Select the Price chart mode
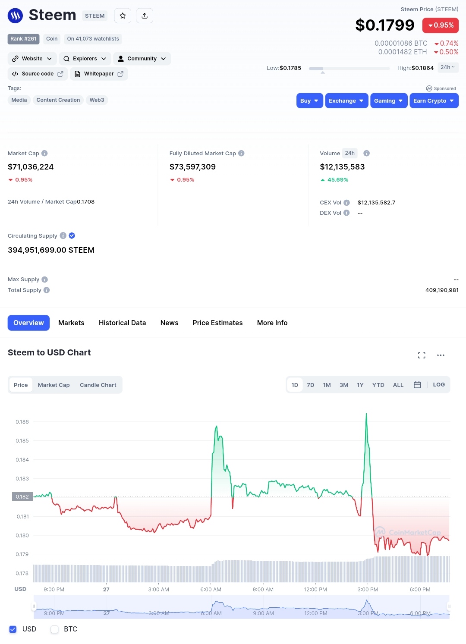Screen dimensions: 466x644 [x=21, y=385]
